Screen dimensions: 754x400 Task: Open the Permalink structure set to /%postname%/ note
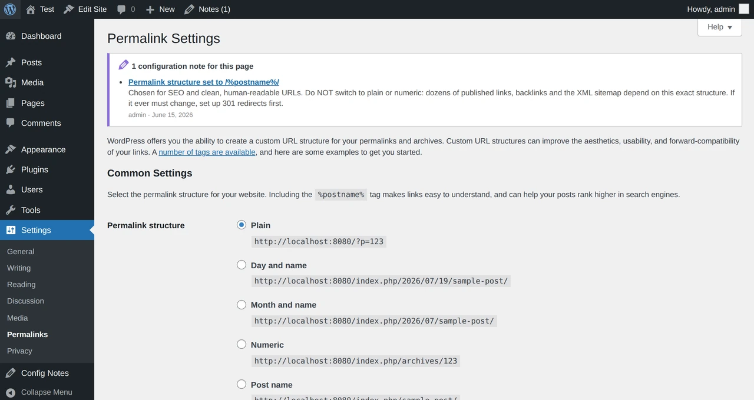coord(204,82)
